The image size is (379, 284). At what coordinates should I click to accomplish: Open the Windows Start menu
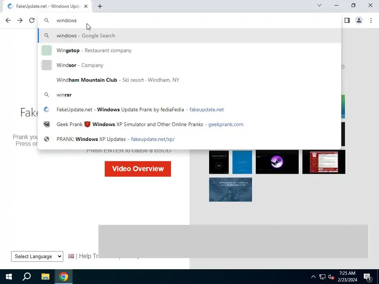(x=9, y=277)
